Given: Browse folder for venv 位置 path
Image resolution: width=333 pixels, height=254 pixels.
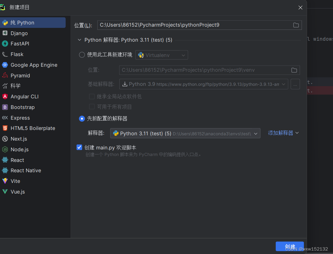Looking at the screenshot, I should pyautogui.click(x=294, y=70).
